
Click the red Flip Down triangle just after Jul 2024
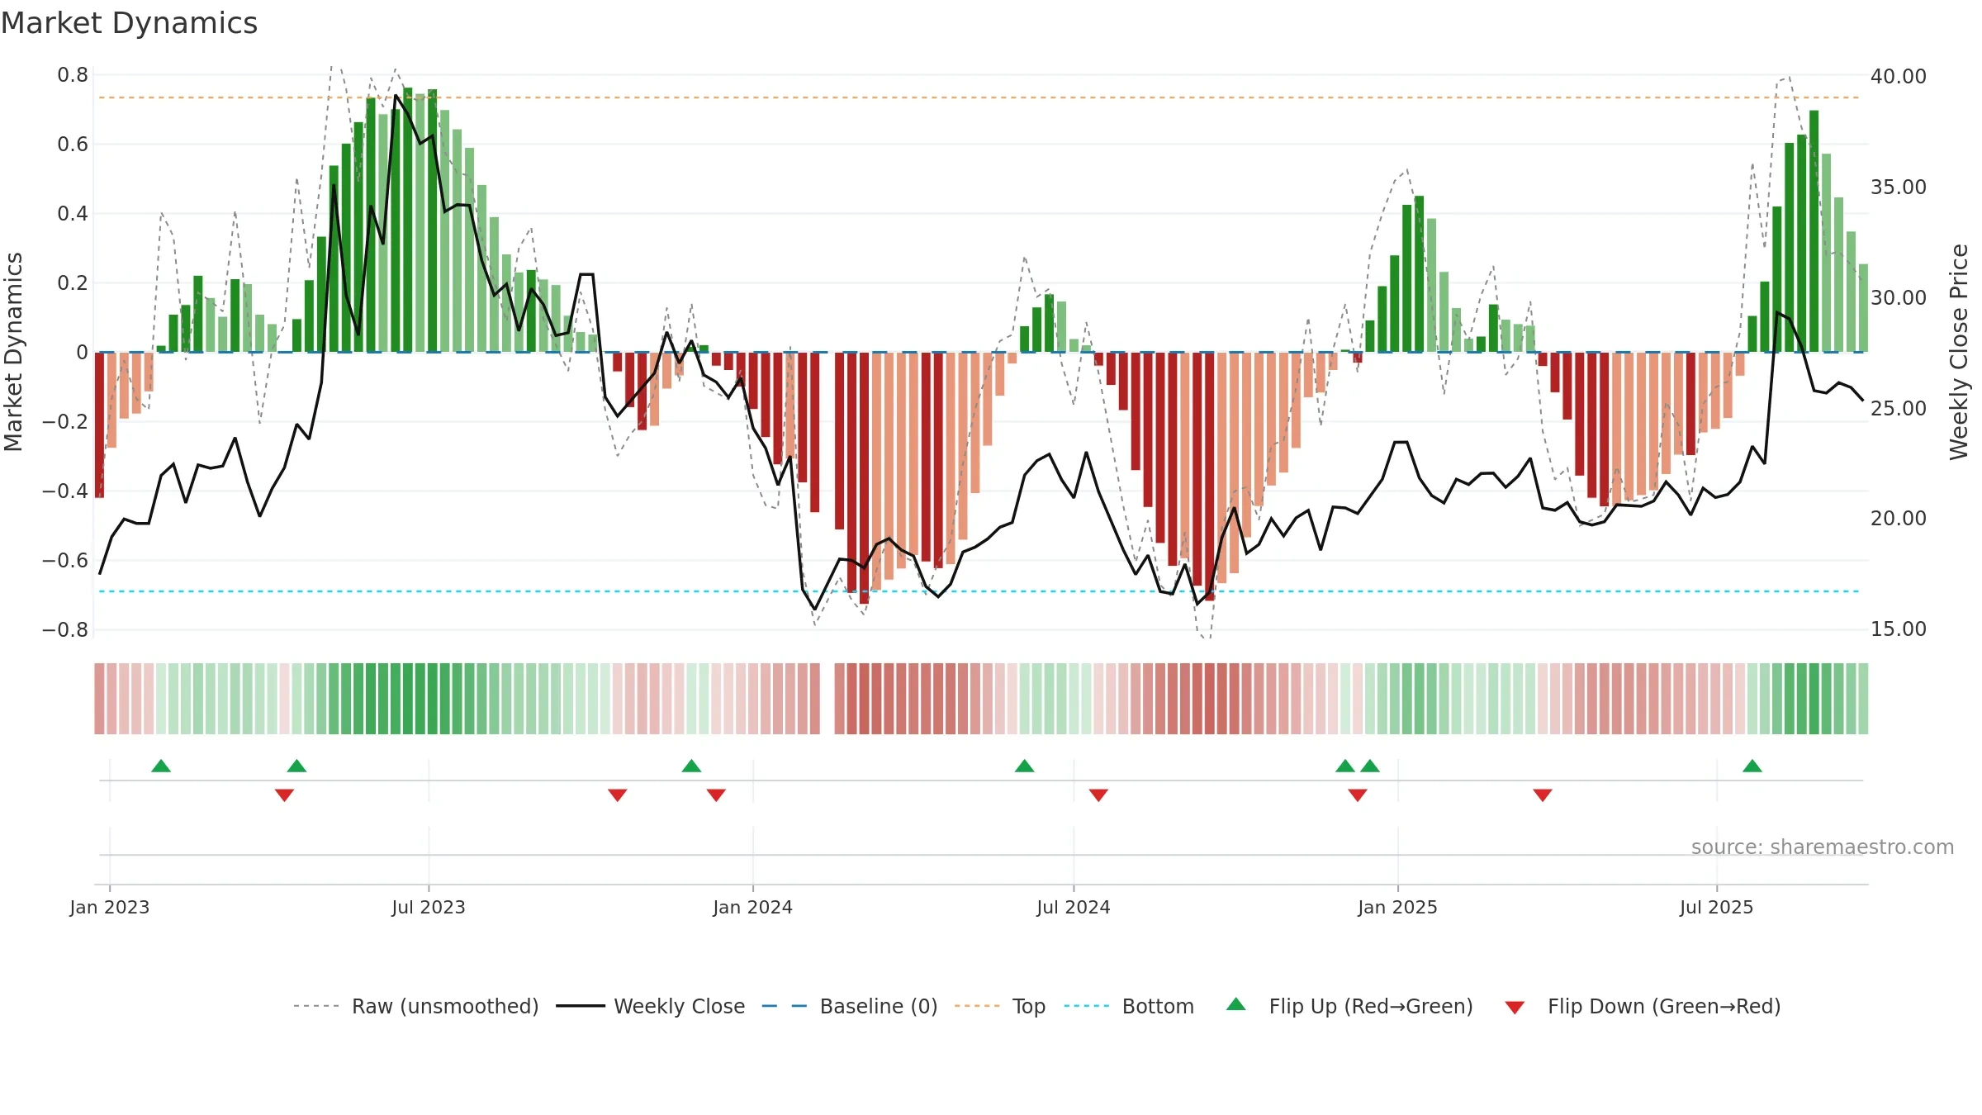pyautogui.click(x=1098, y=795)
